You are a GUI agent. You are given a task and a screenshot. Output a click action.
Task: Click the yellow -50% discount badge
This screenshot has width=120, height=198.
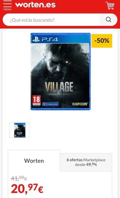coord(102,41)
